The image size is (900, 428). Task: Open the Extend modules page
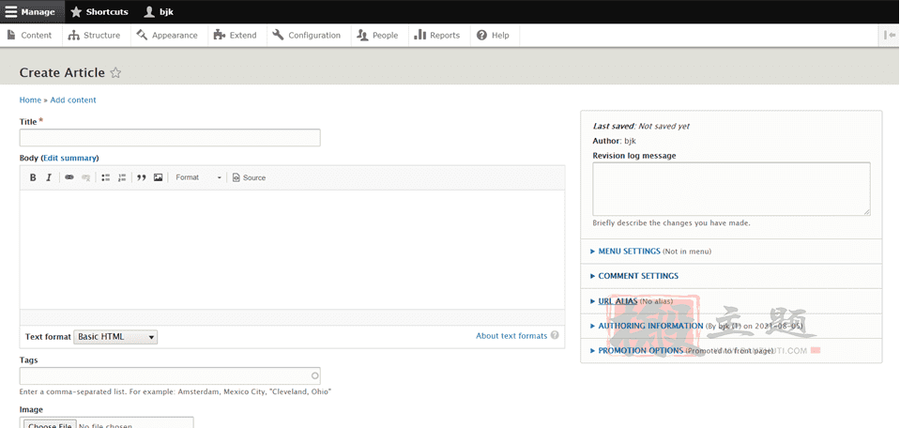(235, 35)
